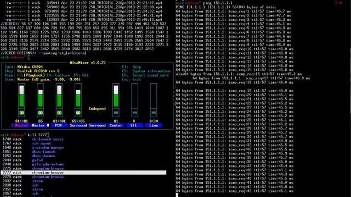The height and width of the screenshot is (197, 351).
Task: Select the Line channel label
Action: [154, 125]
